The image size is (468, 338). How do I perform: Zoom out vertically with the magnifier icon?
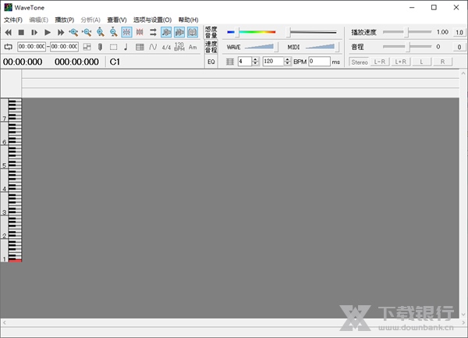pyautogui.click(x=113, y=32)
